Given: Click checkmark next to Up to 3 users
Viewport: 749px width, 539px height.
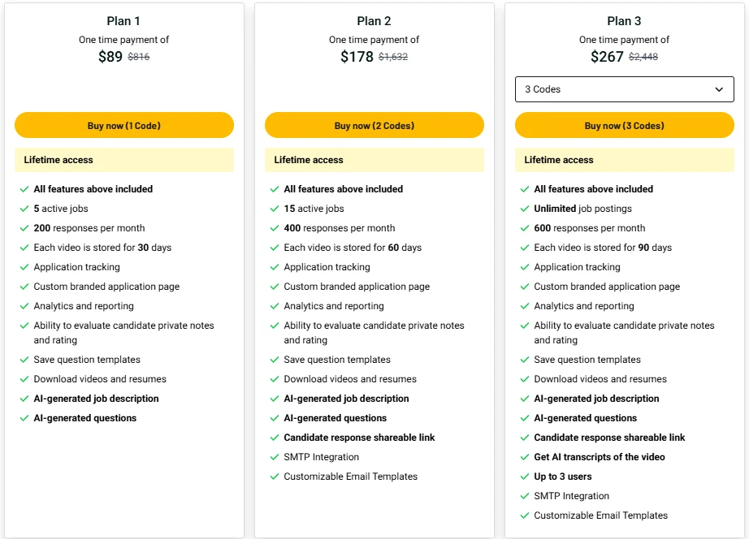Looking at the screenshot, I should coord(525,476).
